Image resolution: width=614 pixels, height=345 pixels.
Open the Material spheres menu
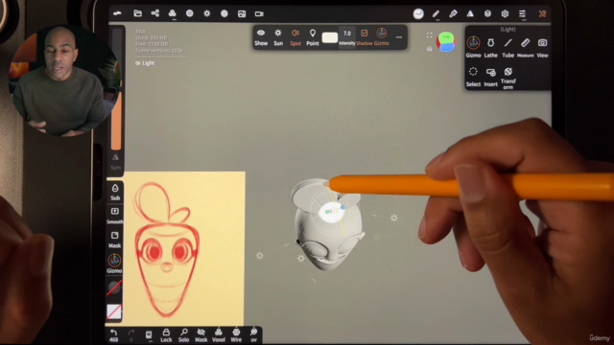tap(173, 13)
